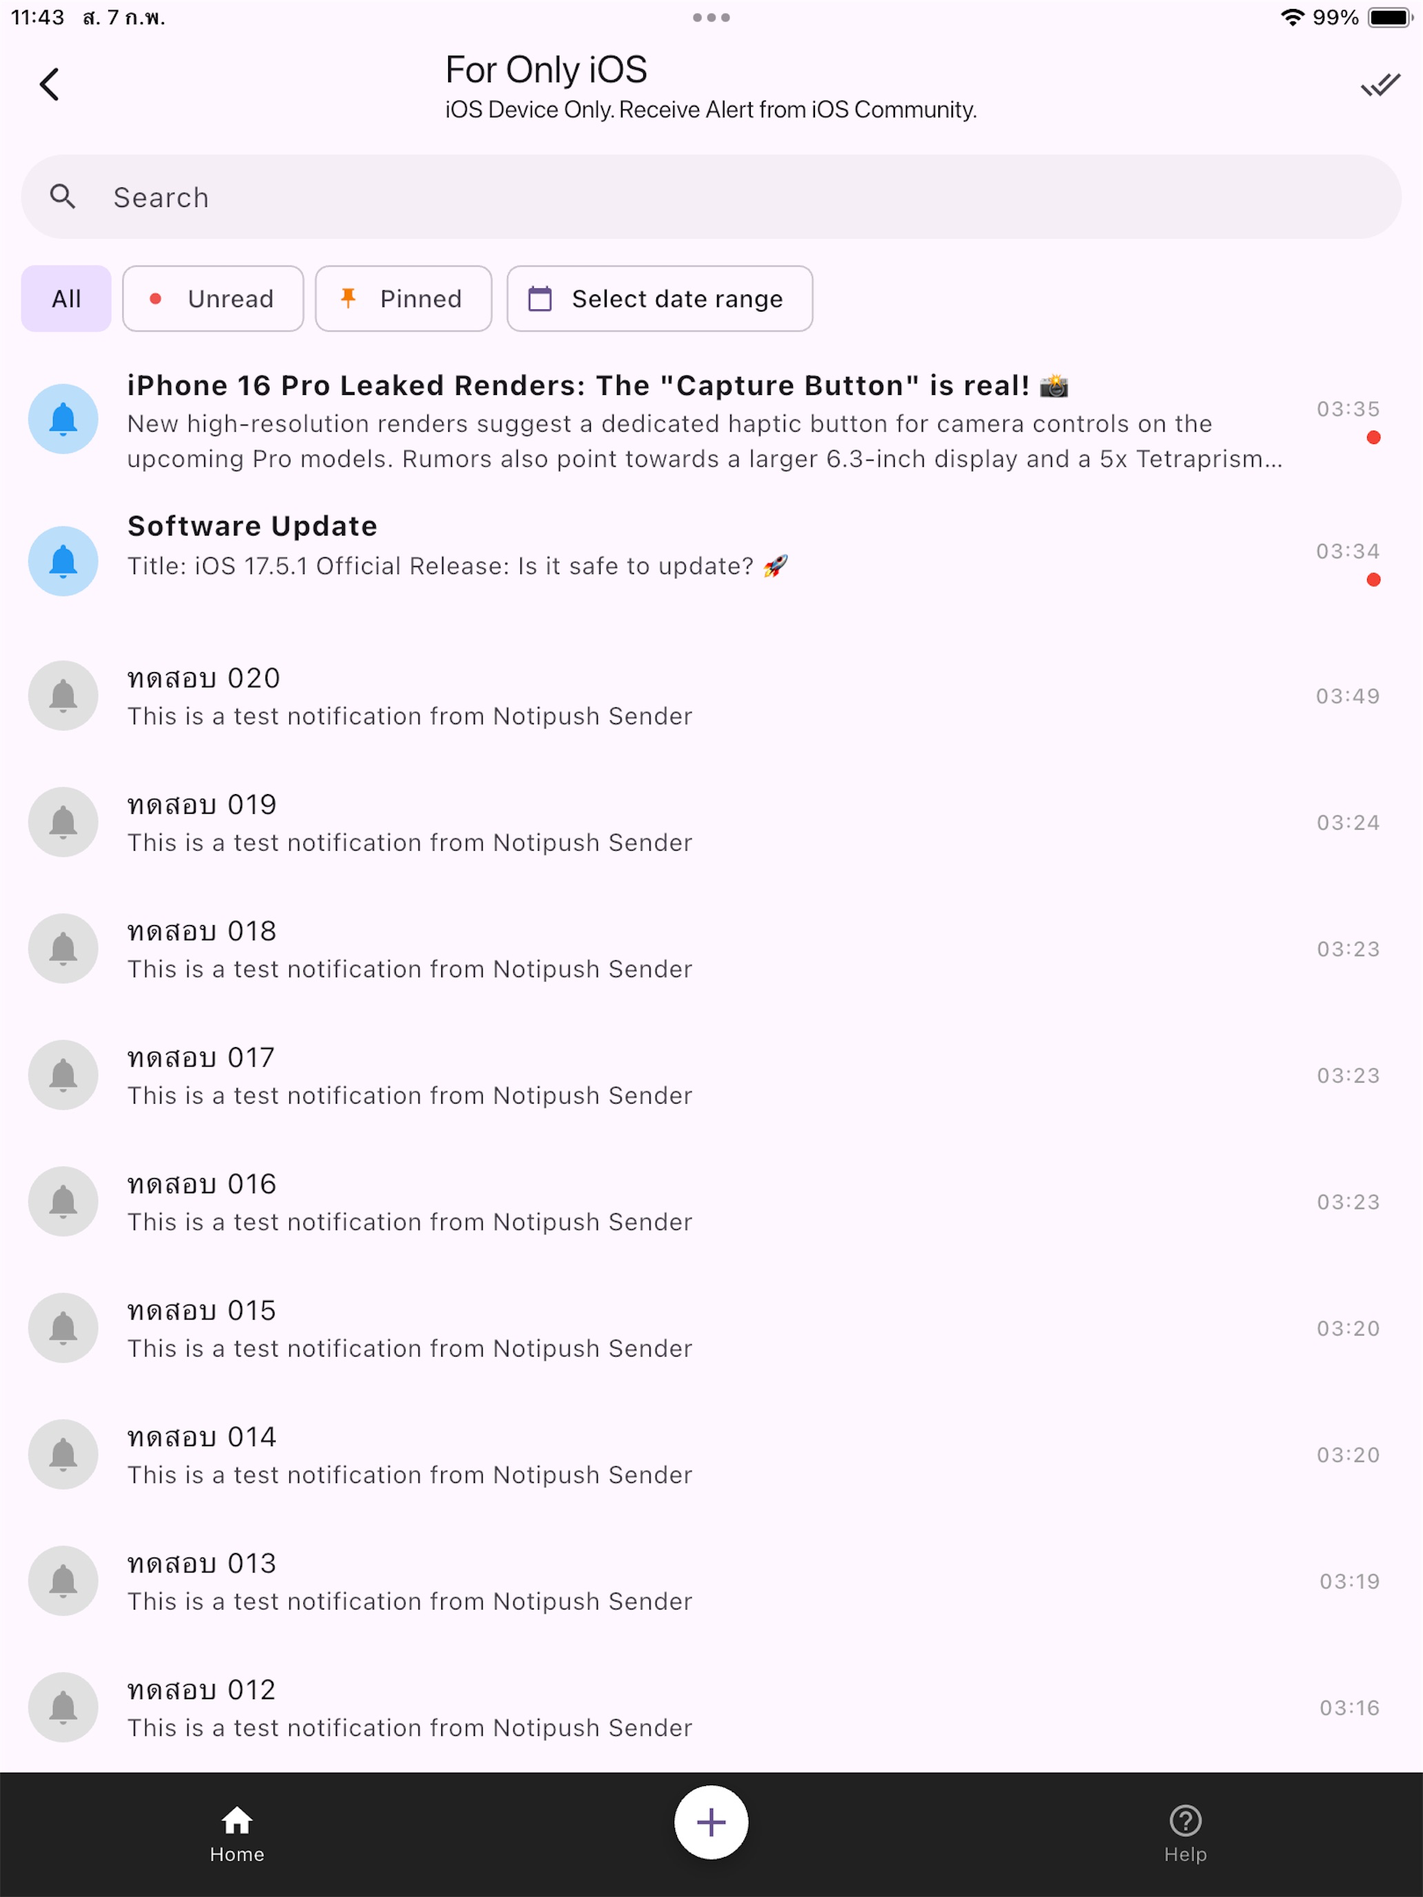This screenshot has height=1897, width=1423.
Task: Tap unread red dot on Software Update notification
Action: pos(1373,580)
